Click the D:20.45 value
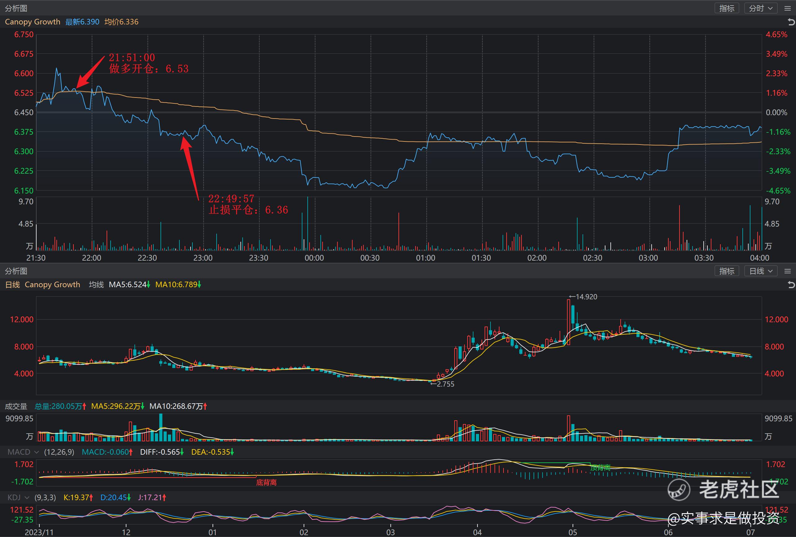796x537 pixels. pyautogui.click(x=116, y=498)
